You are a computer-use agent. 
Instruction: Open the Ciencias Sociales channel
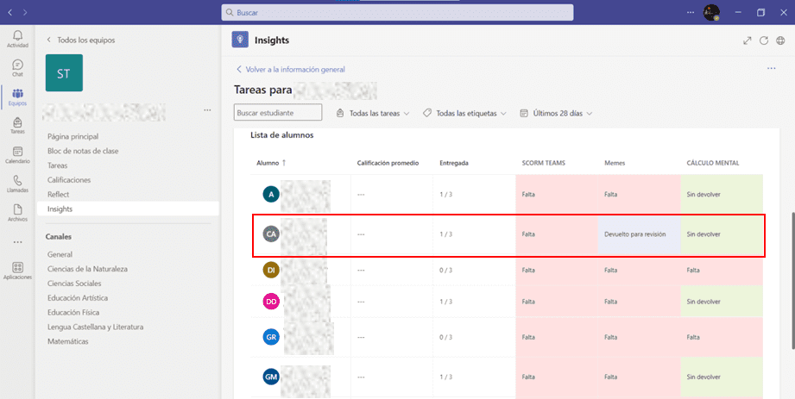coord(74,284)
